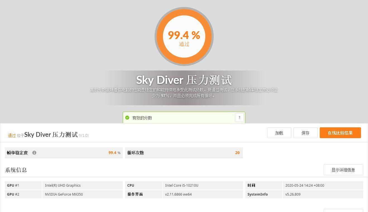Click the 时间 label cell

pos(264,185)
